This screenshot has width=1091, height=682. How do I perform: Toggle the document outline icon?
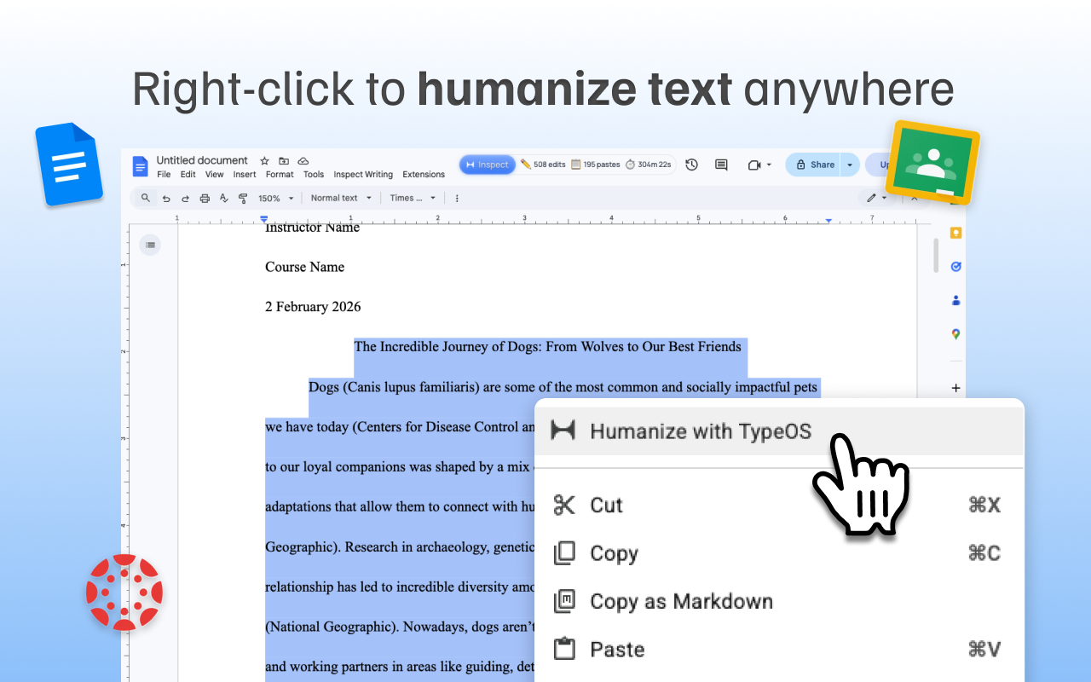point(150,245)
